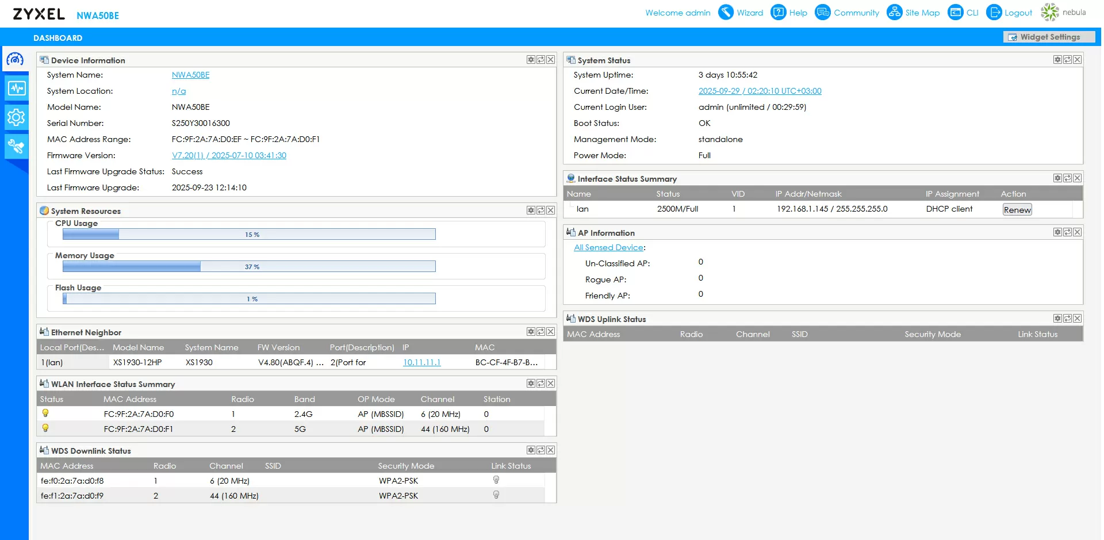Refresh the AP Information widget
This screenshot has height=540, width=1104.
coord(1067,232)
